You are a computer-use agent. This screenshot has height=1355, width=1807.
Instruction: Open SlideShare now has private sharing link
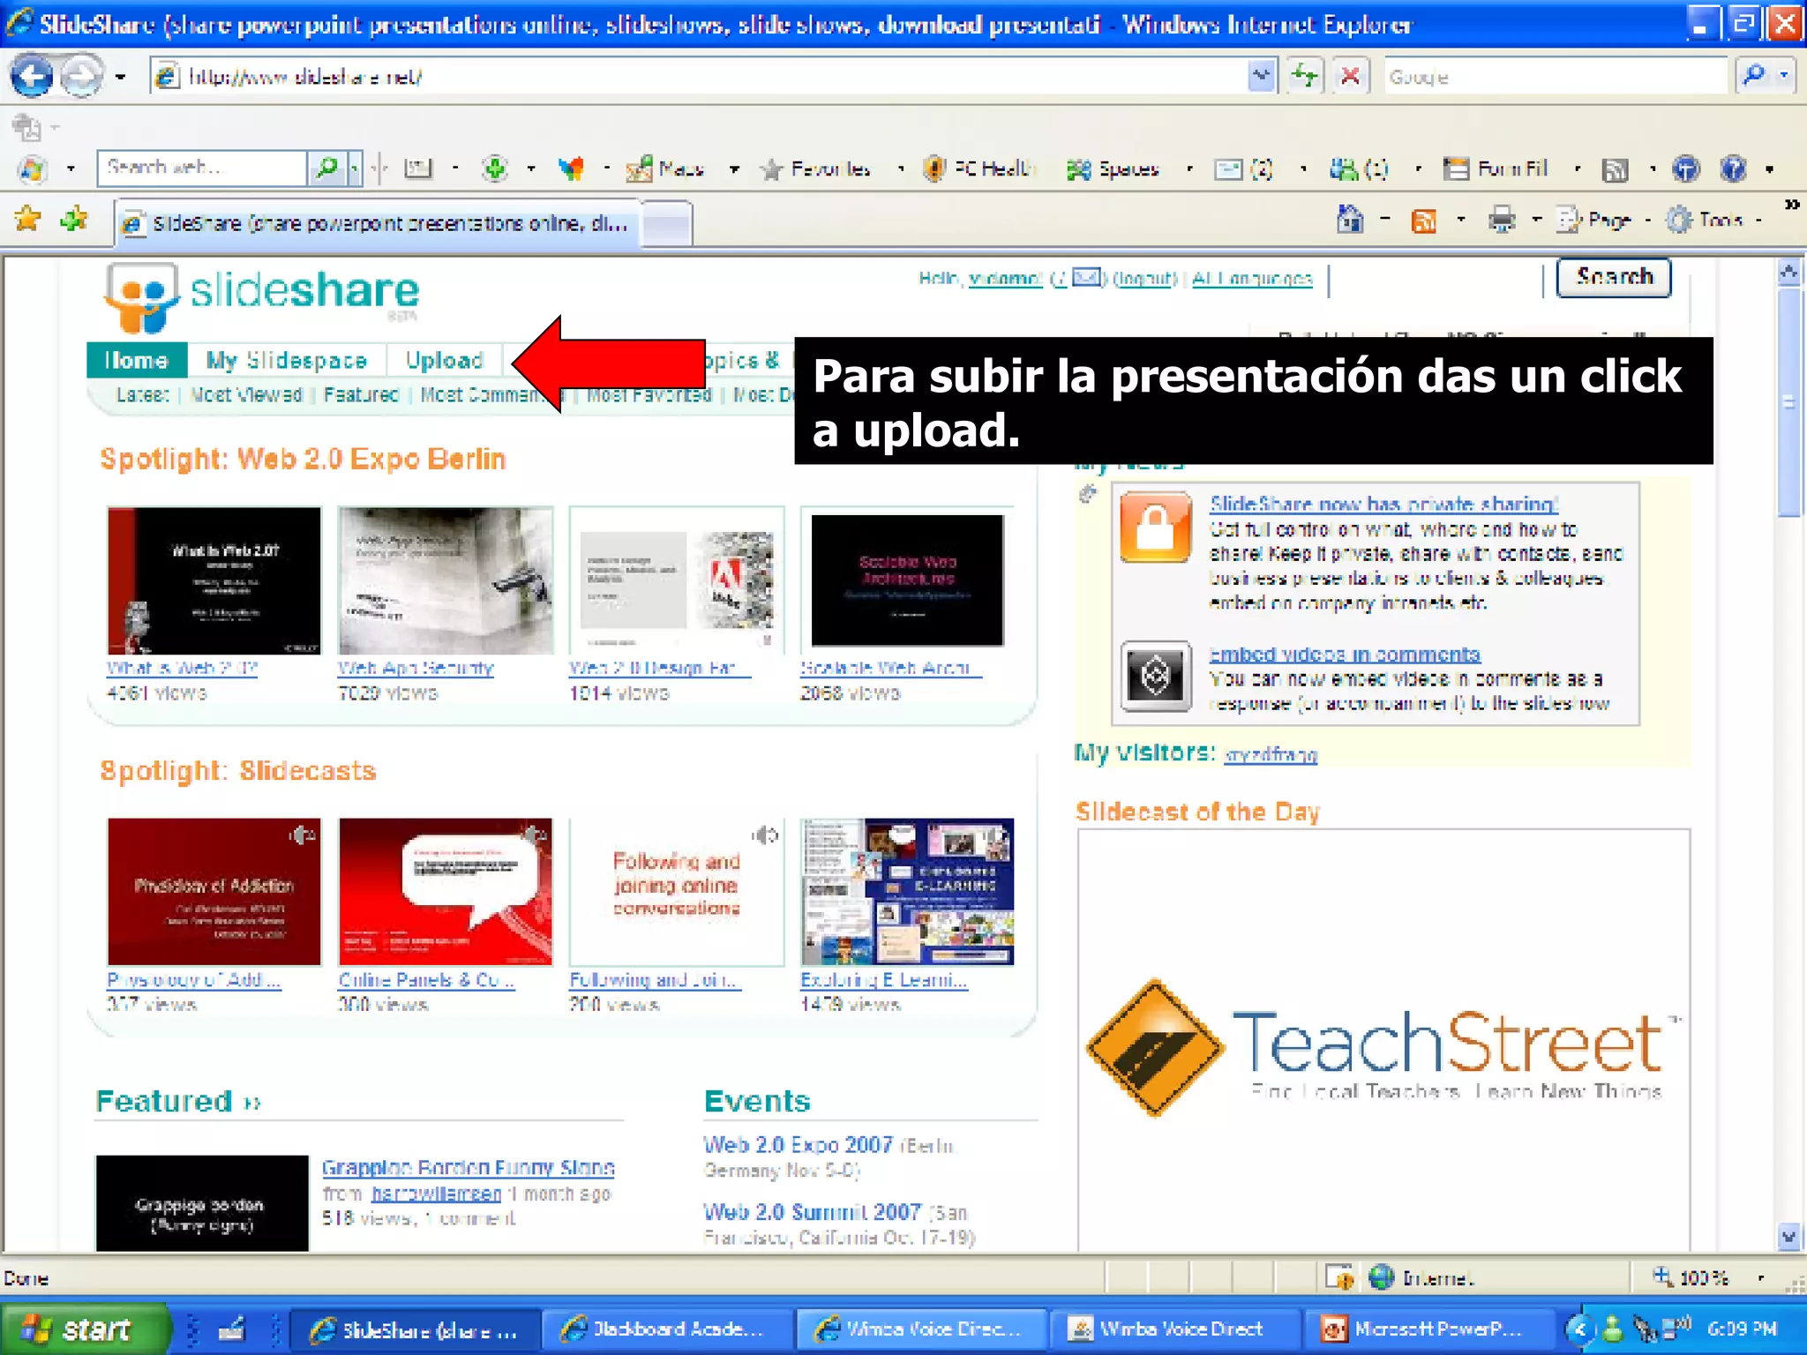1383,504
